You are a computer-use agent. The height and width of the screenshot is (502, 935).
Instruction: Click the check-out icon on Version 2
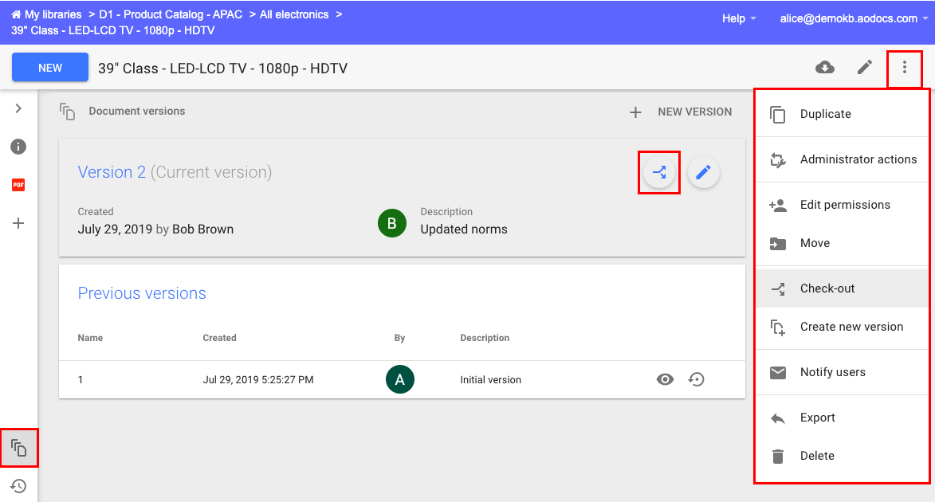659,172
